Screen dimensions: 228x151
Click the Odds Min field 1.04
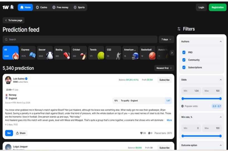[191, 91]
